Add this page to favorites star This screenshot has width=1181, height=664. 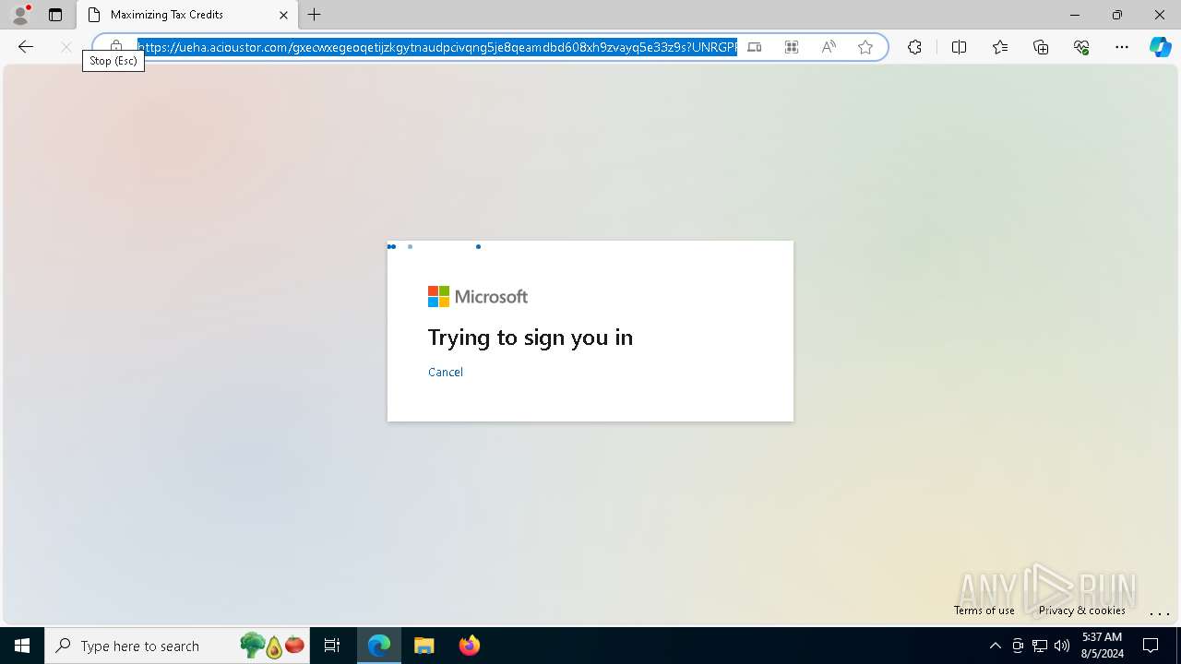[865, 47]
